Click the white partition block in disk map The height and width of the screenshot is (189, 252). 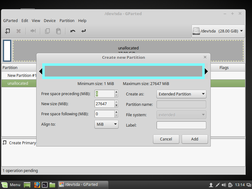pyautogui.click(x=7, y=51)
